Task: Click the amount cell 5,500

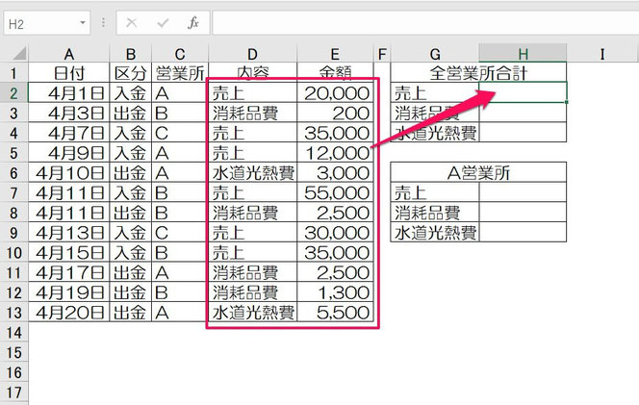Action: pyautogui.click(x=335, y=313)
